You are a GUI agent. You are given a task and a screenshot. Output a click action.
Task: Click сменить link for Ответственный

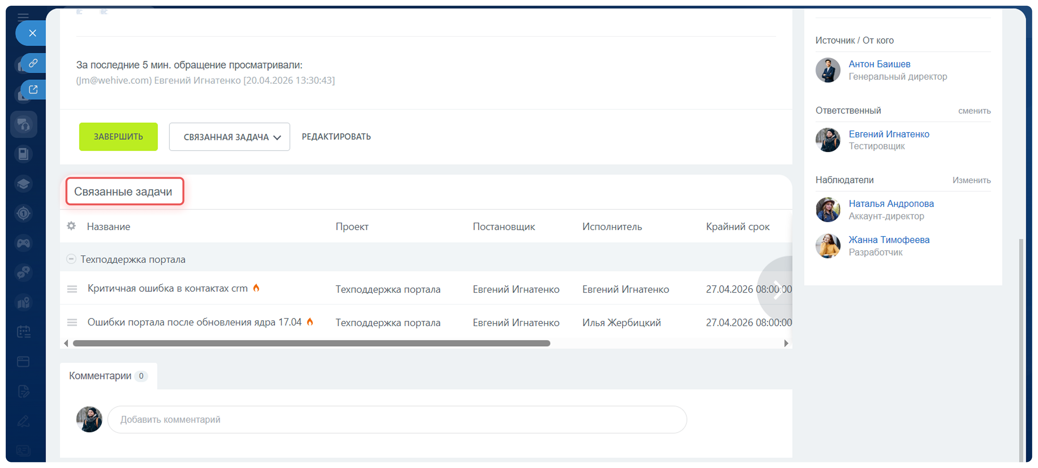pyautogui.click(x=974, y=111)
